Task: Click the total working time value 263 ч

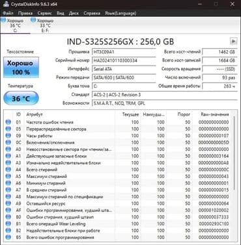Action: [220, 86]
